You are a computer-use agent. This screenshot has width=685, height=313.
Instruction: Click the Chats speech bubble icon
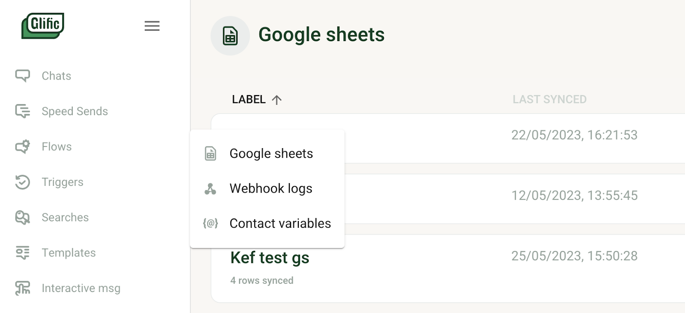23,76
